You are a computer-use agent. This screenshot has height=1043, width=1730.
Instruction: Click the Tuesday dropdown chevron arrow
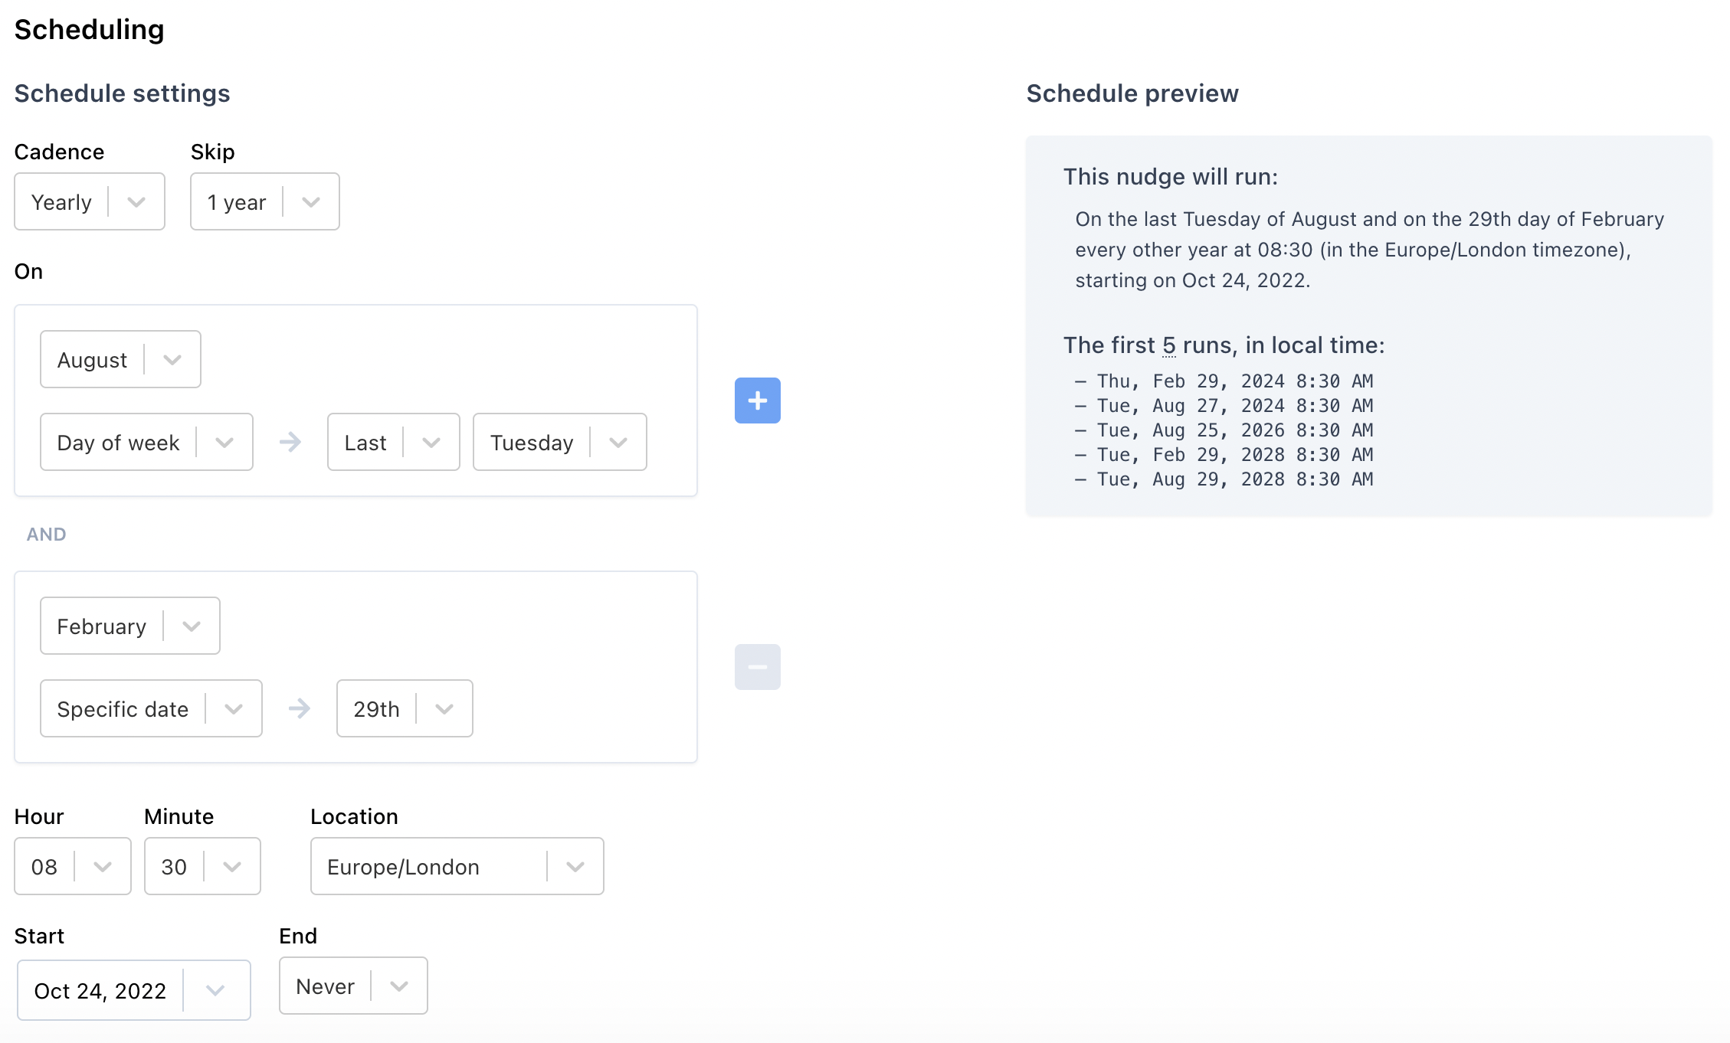click(x=618, y=443)
